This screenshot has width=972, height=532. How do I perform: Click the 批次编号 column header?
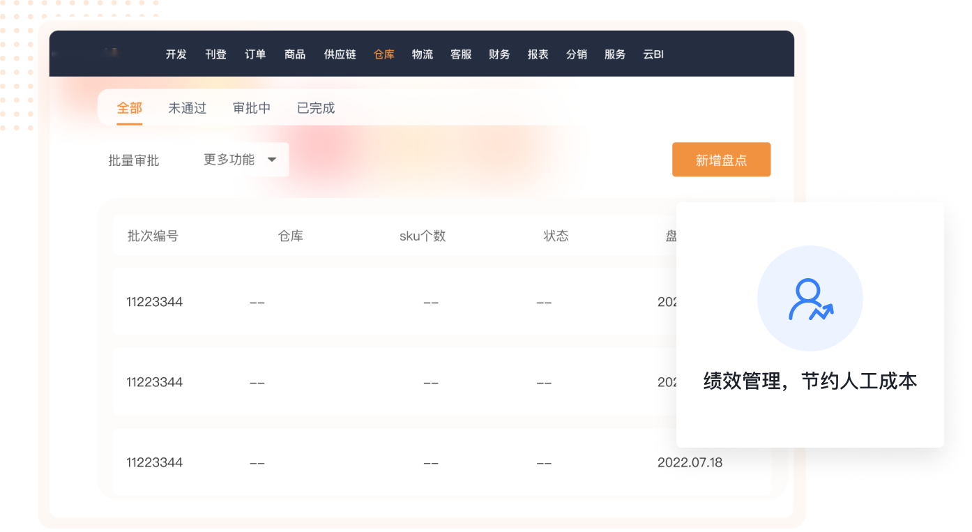[153, 236]
